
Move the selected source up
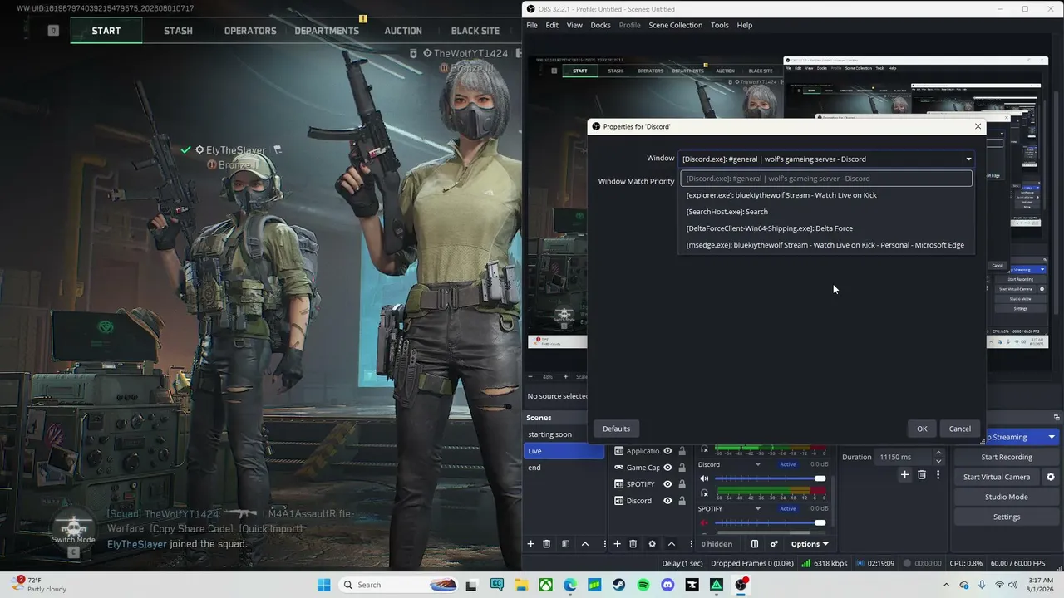click(671, 544)
